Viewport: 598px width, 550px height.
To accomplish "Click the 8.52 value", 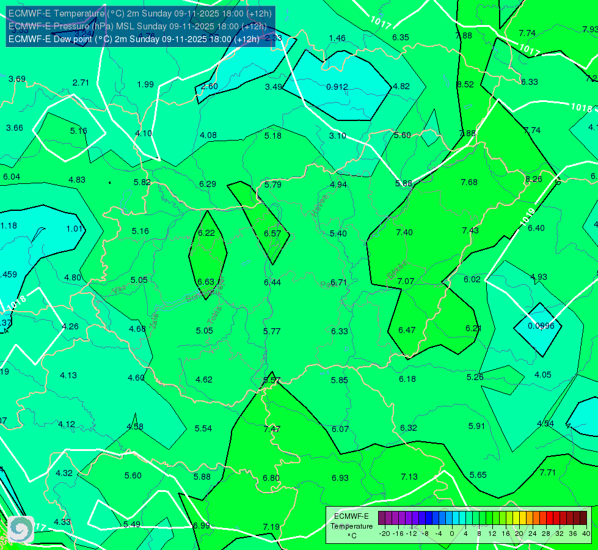I will 465,85.
